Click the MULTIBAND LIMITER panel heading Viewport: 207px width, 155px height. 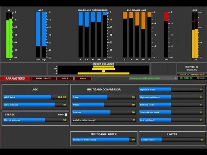(x=103, y=134)
